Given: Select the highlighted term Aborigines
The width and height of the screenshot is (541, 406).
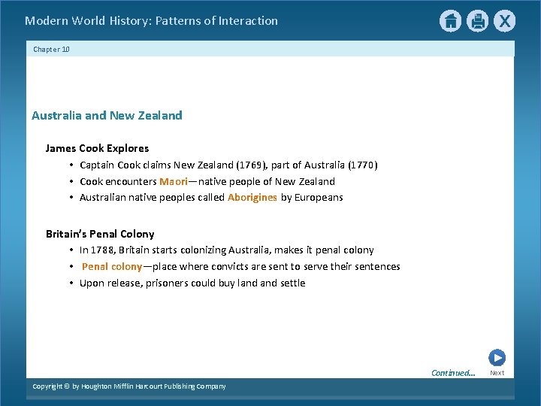Looking at the screenshot, I should coord(252,198).
